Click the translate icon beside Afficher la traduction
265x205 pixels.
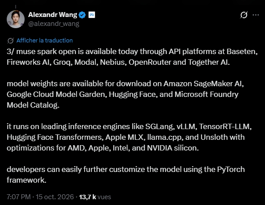point(10,41)
